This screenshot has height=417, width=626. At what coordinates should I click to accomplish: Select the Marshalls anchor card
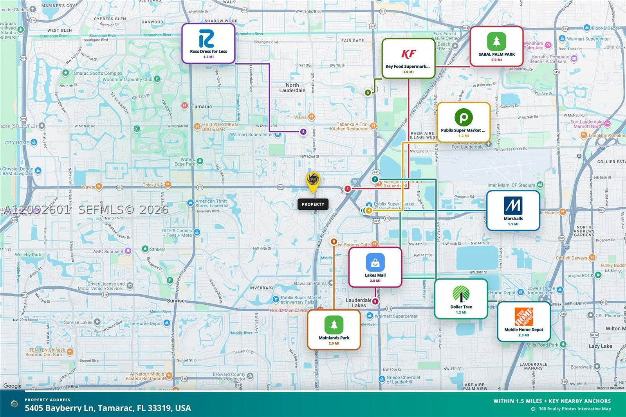pyautogui.click(x=513, y=211)
